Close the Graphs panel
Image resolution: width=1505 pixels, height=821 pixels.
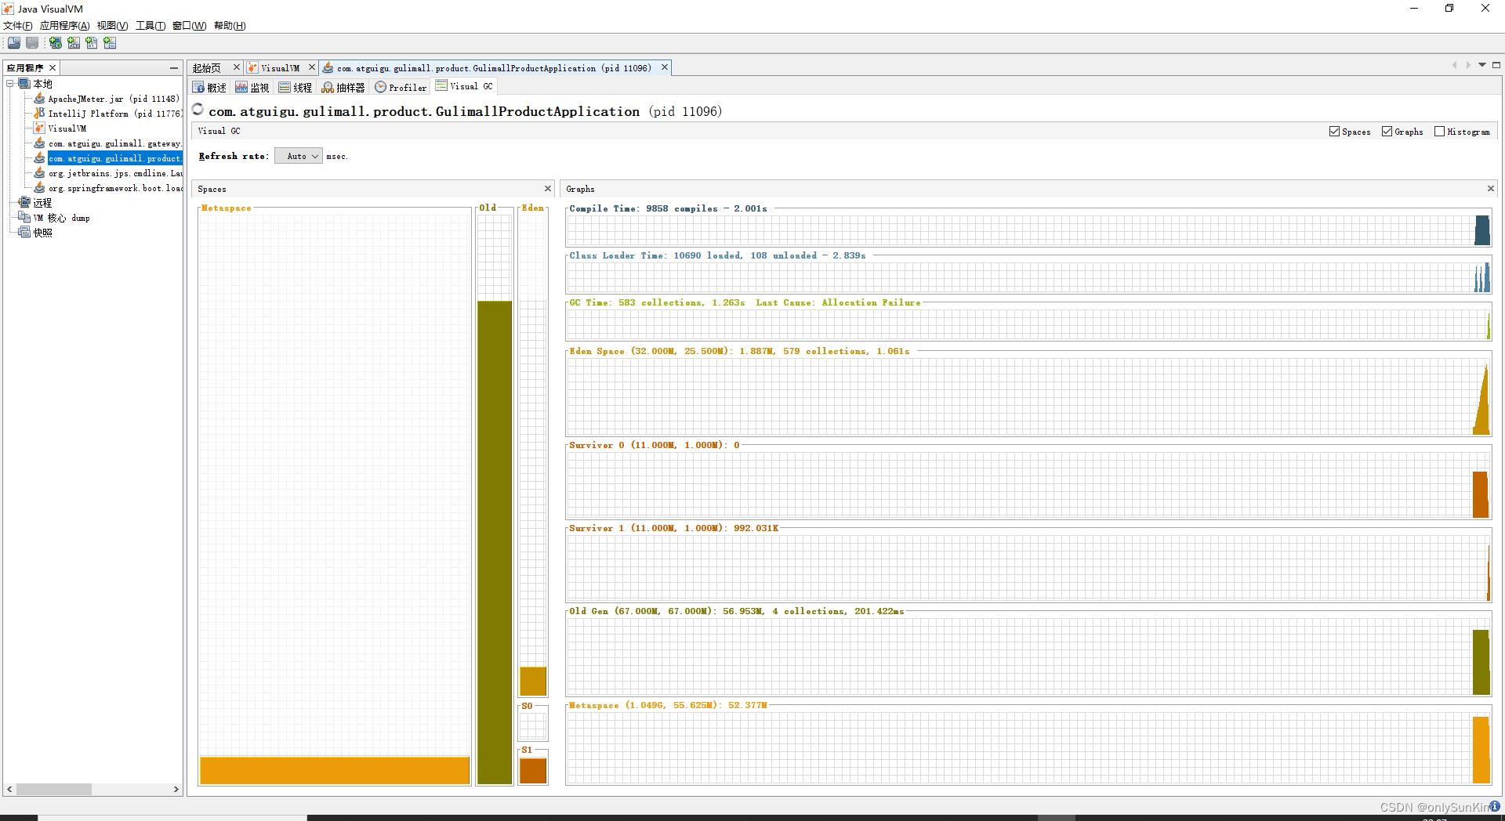(1490, 189)
